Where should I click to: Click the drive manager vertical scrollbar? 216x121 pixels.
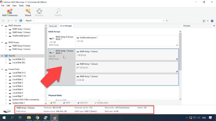pyautogui.click(x=180, y=51)
